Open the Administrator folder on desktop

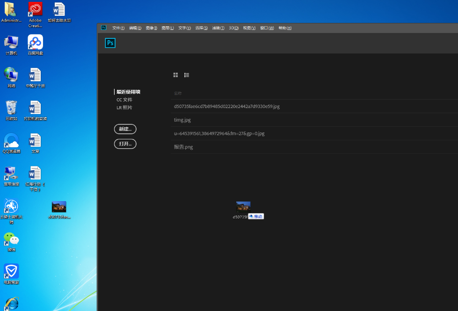pos(11,12)
